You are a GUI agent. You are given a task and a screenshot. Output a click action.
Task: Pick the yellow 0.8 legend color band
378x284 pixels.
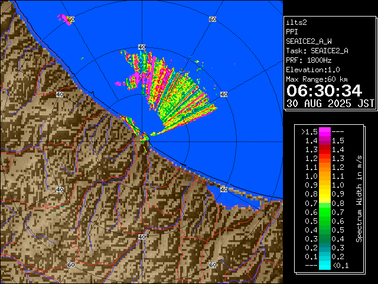tap(324, 193)
